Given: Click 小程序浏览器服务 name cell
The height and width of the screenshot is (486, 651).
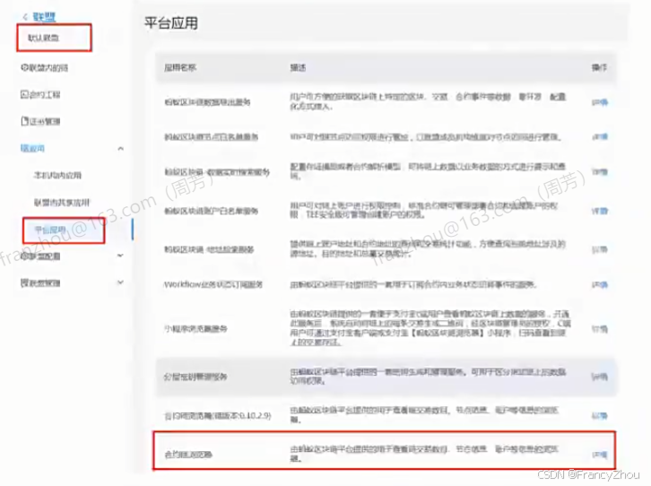Looking at the screenshot, I should (x=195, y=329).
